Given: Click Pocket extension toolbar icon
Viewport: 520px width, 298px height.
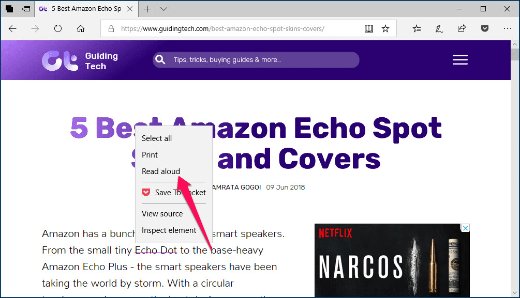Looking at the screenshot, I should [485, 28].
